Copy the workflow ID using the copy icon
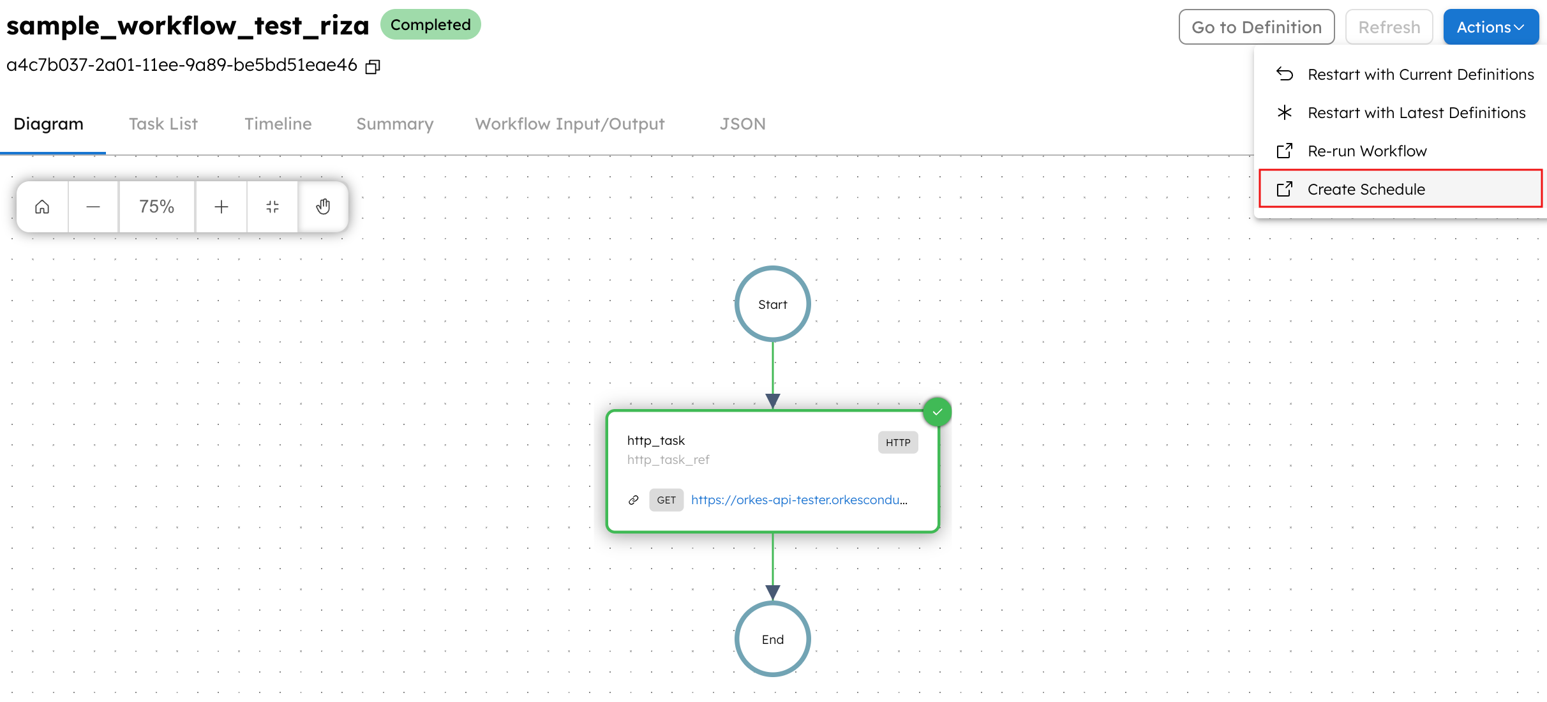Image resolution: width=1547 pixels, height=702 pixels. tap(373, 66)
